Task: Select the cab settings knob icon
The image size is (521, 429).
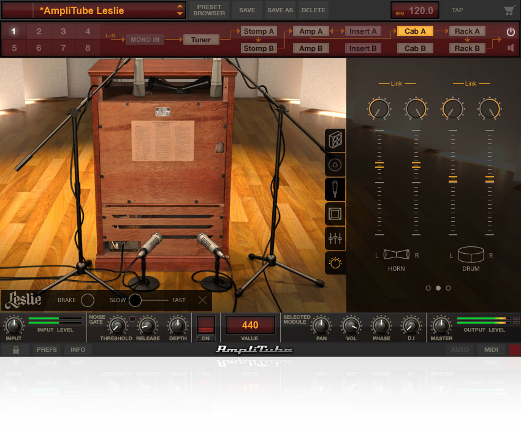Action: [x=335, y=262]
